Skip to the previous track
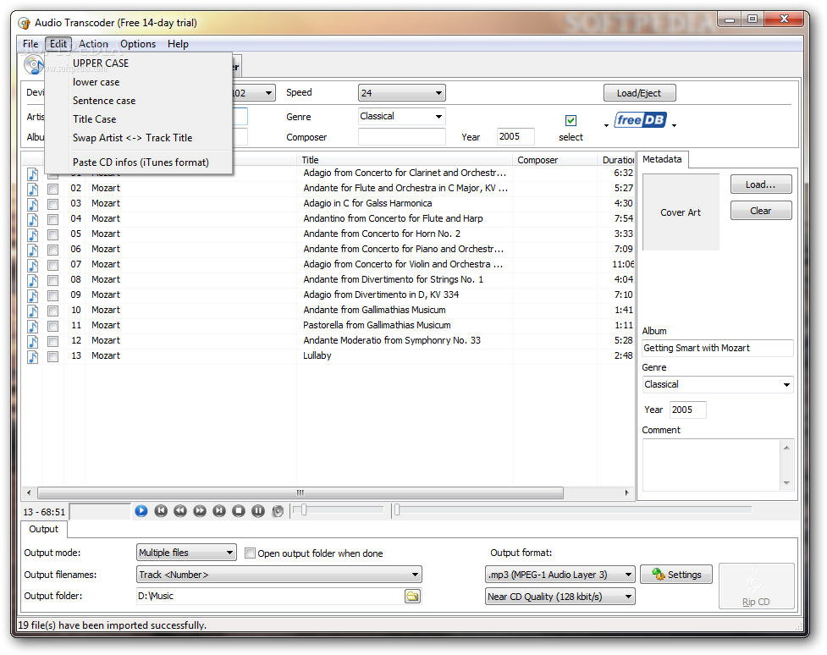 161,510
